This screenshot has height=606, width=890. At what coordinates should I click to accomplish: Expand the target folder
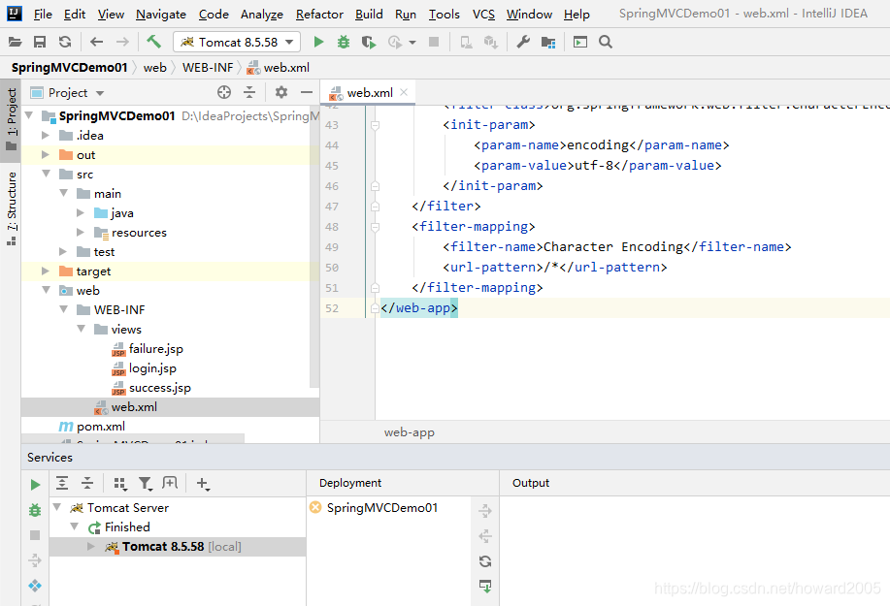click(x=46, y=271)
